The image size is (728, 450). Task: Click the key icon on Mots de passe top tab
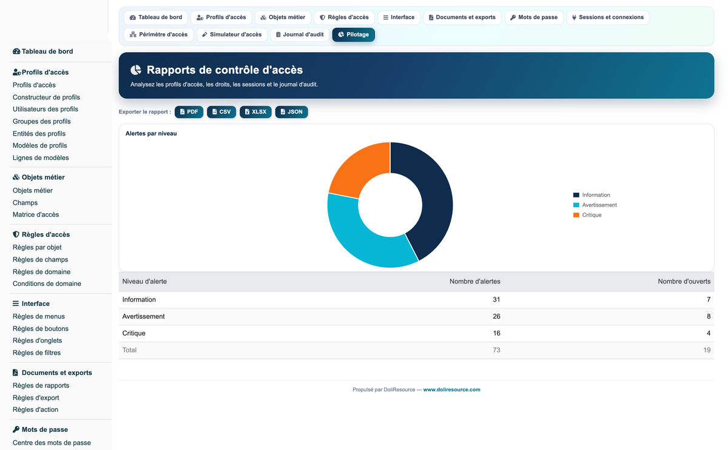513,18
